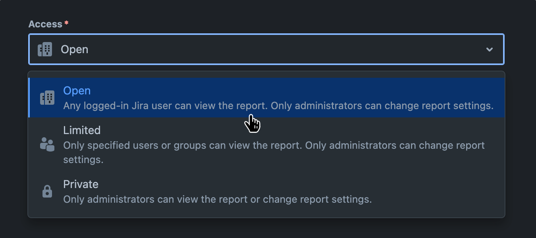
Task: Choose the Limited access option
Action: click(x=266, y=145)
